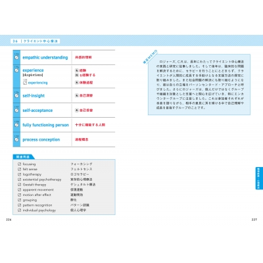Click page number 227
The height and width of the screenshot is (263, 263).
(x=254, y=220)
